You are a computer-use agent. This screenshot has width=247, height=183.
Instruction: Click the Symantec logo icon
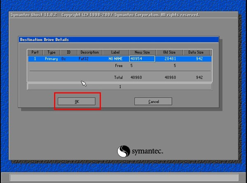click(123, 151)
